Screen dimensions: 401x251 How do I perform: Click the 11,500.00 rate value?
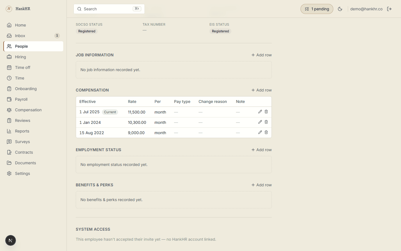pos(137,112)
